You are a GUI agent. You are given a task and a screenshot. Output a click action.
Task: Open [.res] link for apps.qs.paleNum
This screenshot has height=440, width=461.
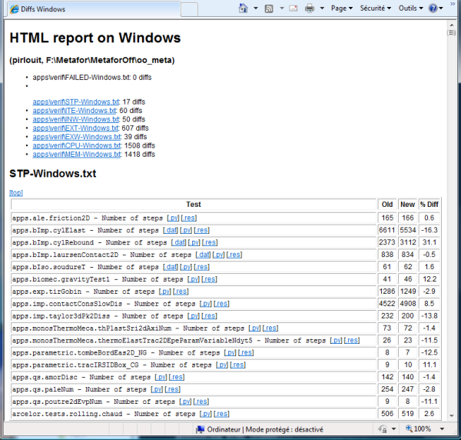click(x=173, y=389)
